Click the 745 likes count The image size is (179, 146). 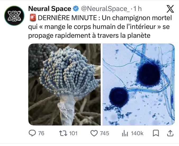pyautogui.click(x=104, y=133)
